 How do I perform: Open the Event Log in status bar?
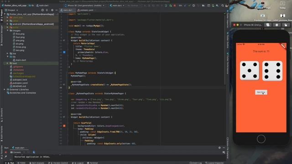point(196,163)
